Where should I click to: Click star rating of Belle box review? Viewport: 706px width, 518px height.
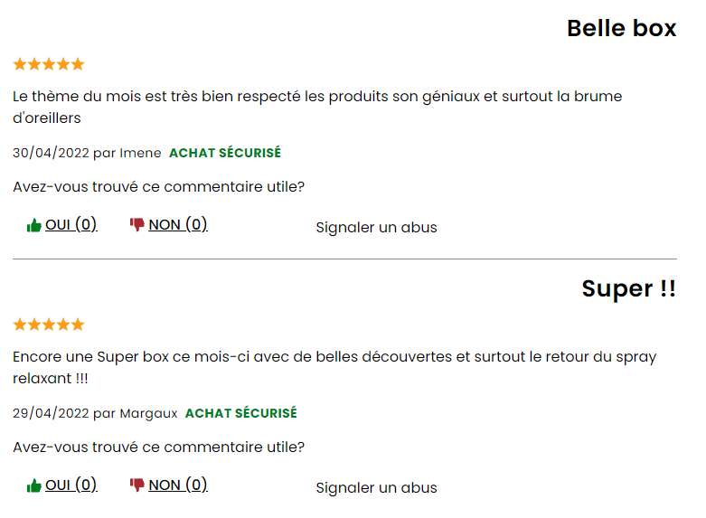point(49,64)
